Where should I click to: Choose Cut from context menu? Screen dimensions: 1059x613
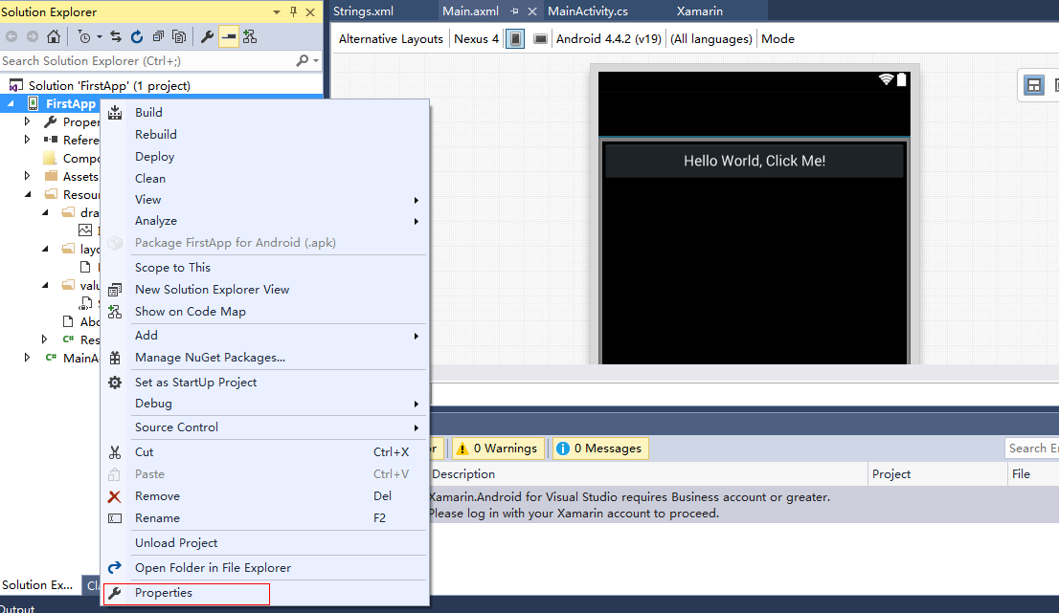point(264,452)
